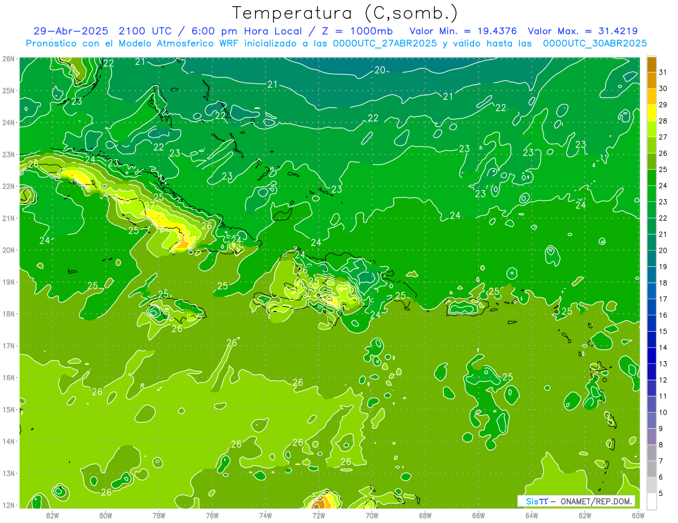Click the 72W longitude axis label

click(319, 515)
